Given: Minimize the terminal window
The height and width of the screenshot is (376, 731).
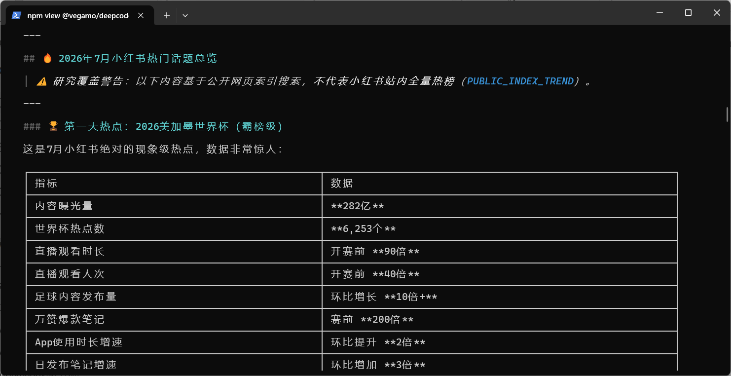Looking at the screenshot, I should tap(659, 13).
